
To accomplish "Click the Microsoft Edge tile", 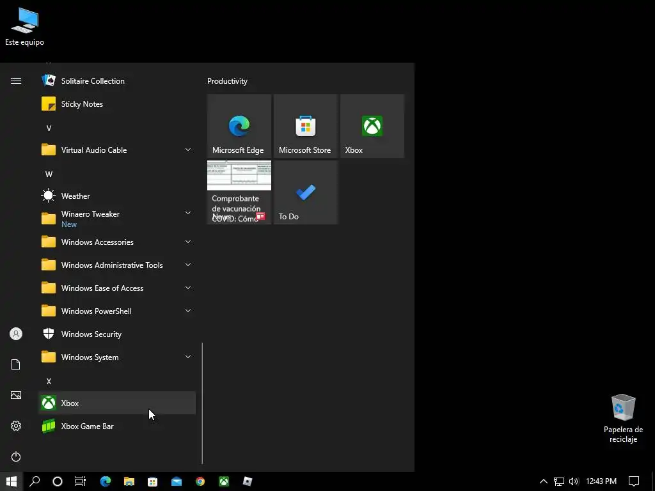I will point(239,126).
